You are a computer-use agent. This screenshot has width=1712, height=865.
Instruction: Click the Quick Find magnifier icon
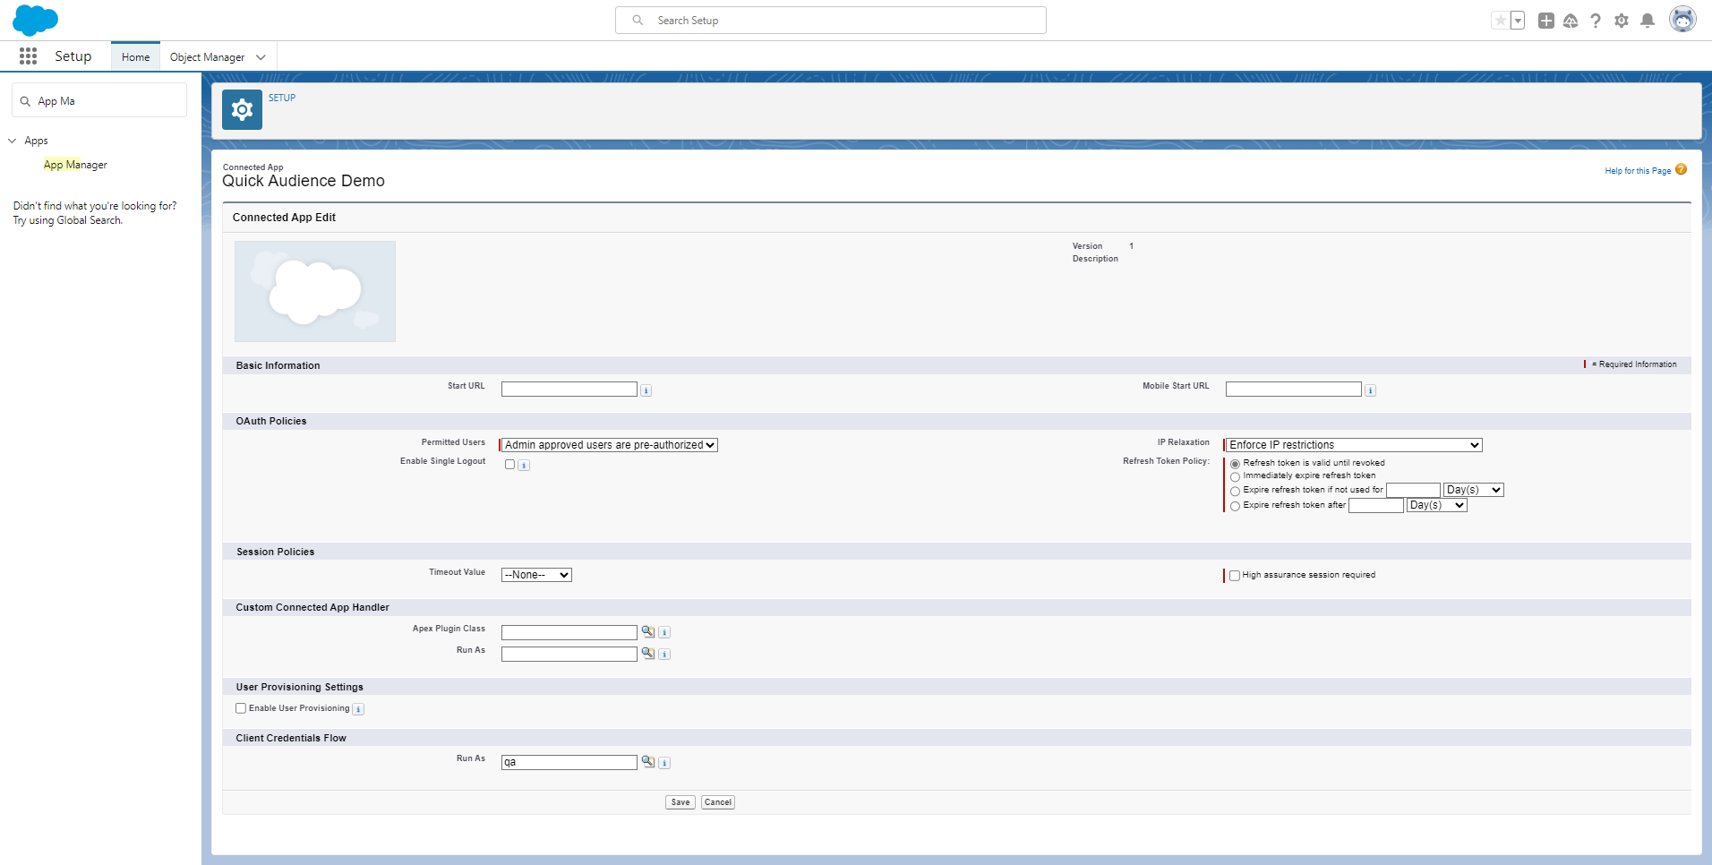(x=25, y=101)
